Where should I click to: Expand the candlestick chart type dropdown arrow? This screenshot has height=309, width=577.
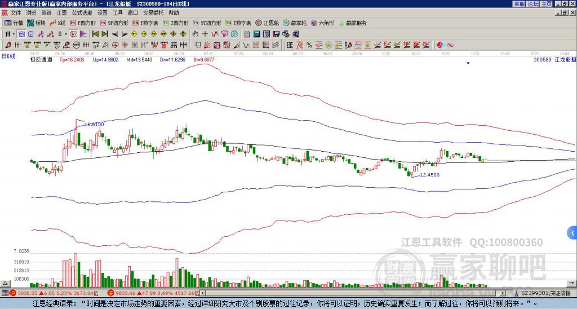click(66, 34)
